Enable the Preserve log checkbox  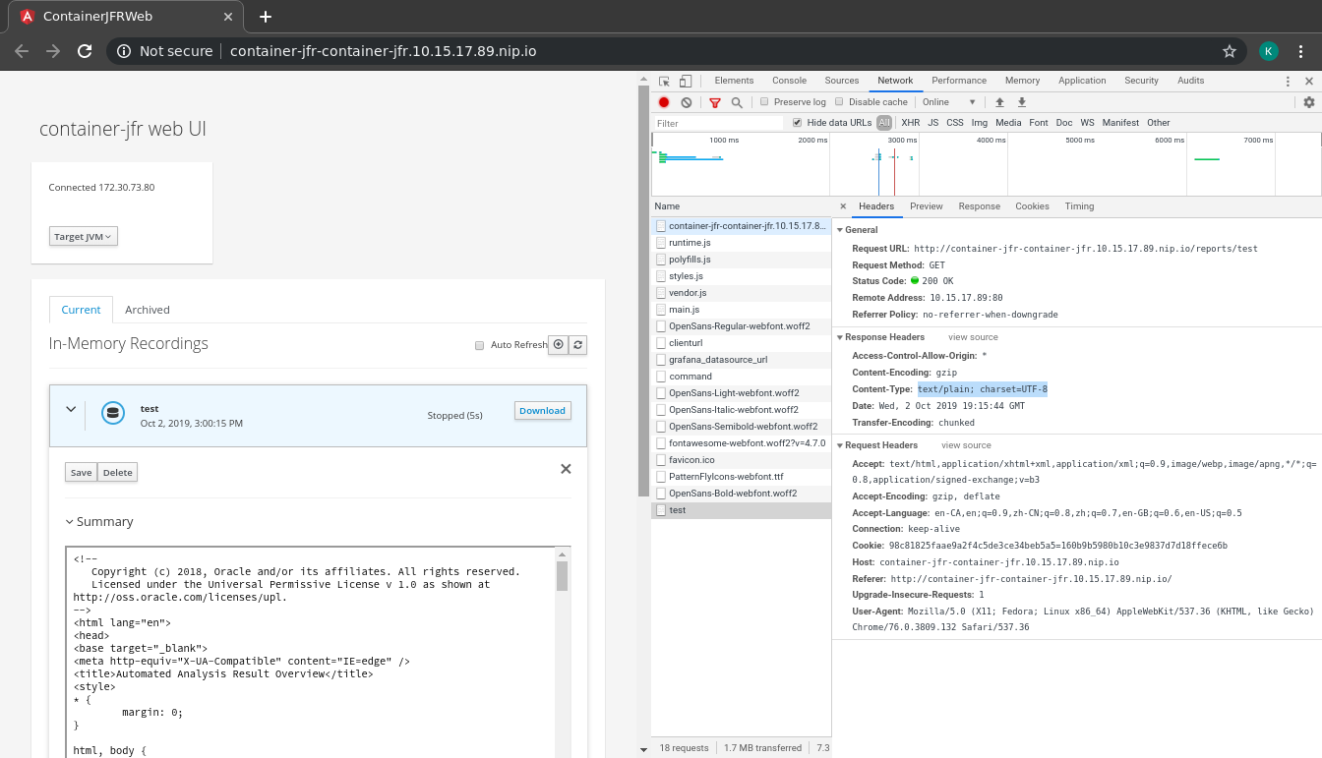point(764,102)
